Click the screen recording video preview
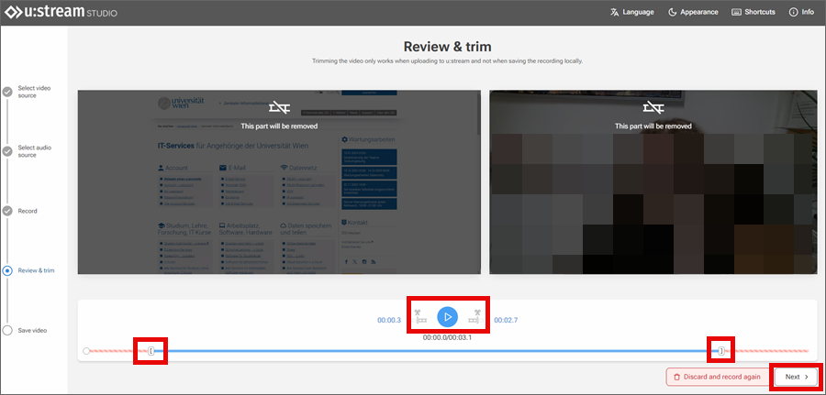 click(278, 182)
